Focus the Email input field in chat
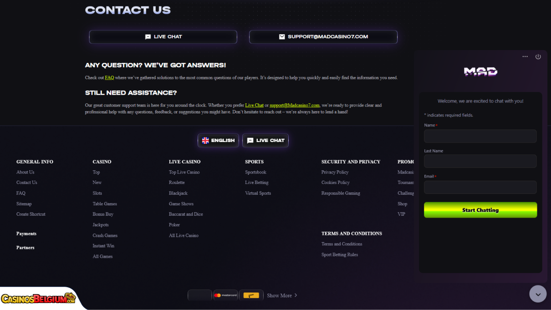 tap(480, 187)
